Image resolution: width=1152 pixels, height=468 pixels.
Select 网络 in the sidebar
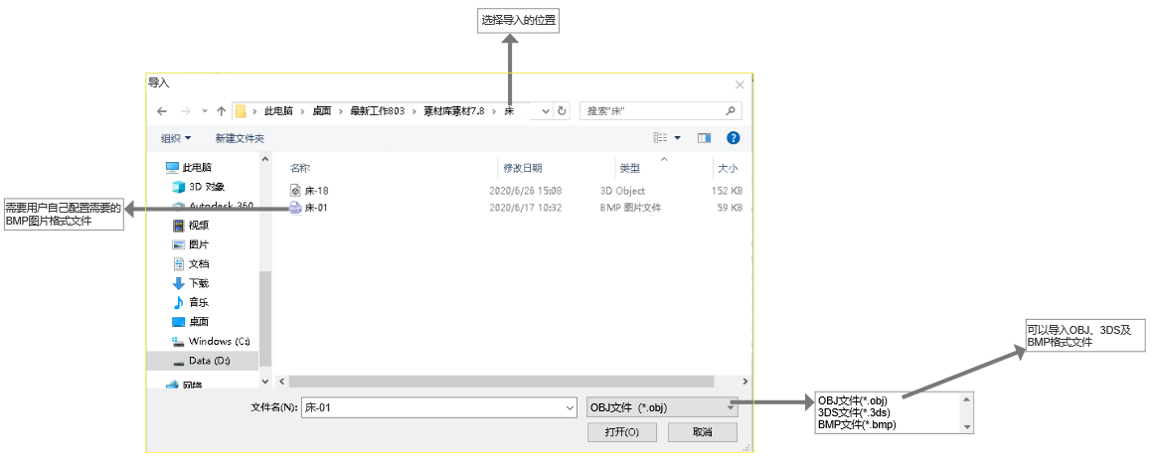[x=185, y=385]
